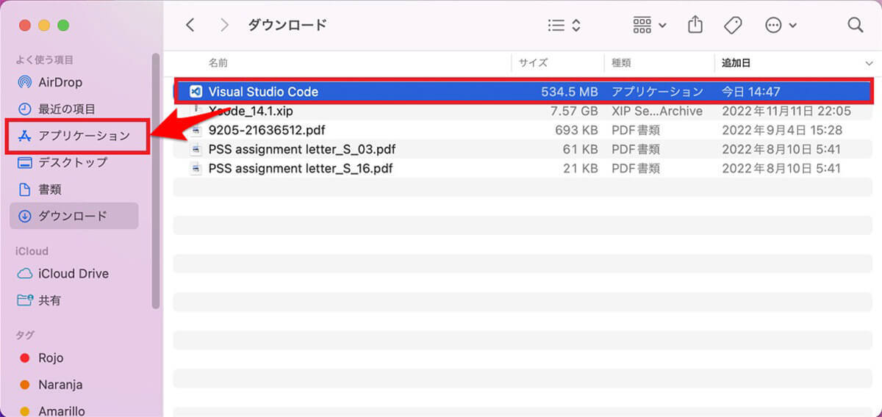Filter by the orange Naranja tag
Screen dimensions: 882x417
[60, 385]
